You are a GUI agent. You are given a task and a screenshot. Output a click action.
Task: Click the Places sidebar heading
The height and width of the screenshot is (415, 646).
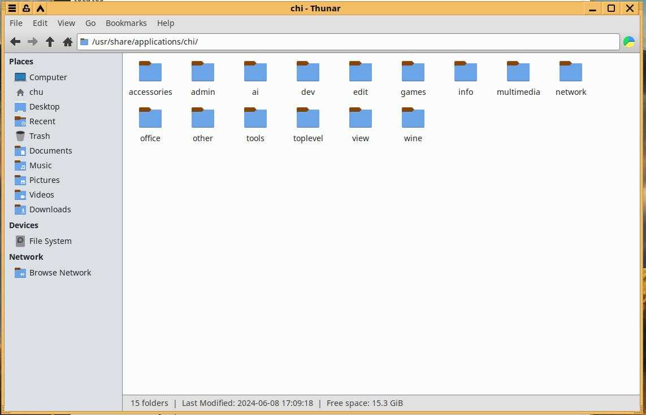click(21, 62)
